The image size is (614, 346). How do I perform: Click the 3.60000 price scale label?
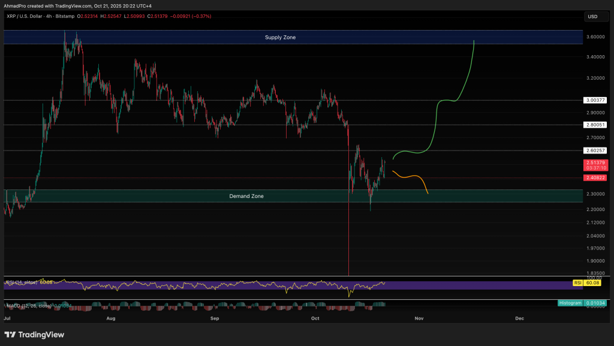tap(595, 37)
